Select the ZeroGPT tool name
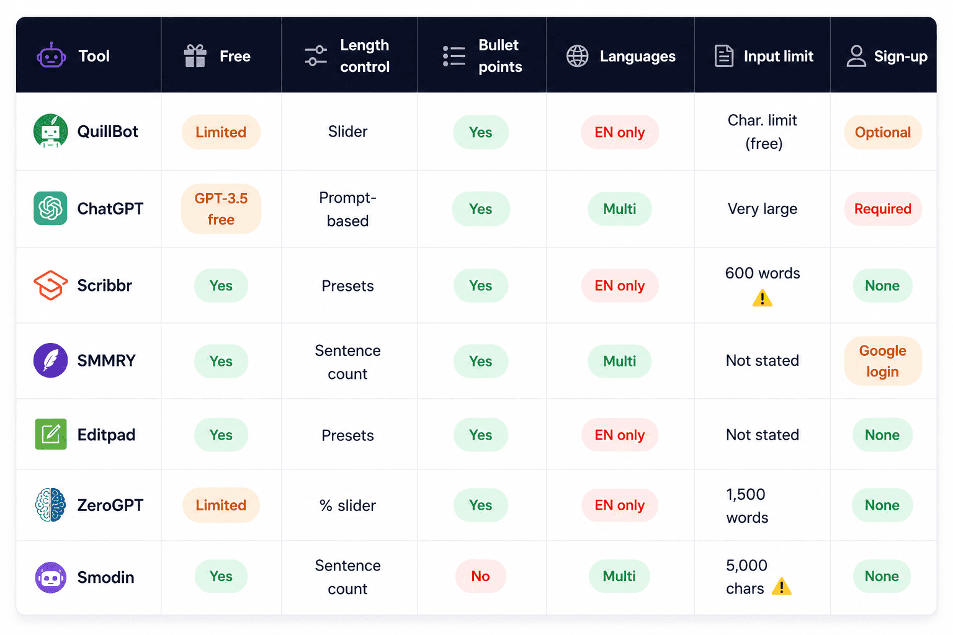 (x=110, y=505)
